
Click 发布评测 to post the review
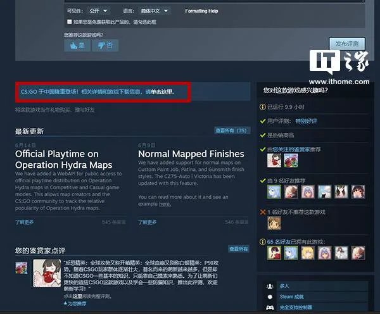pyautogui.click(x=347, y=44)
